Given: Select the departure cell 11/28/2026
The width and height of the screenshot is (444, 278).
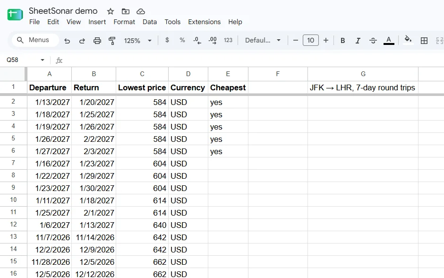Looking at the screenshot, I should pos(49,262).
